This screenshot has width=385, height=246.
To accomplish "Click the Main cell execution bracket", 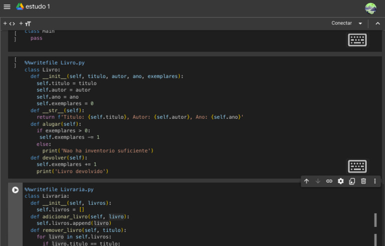I will pyautogui.click(x=15, y=36).
